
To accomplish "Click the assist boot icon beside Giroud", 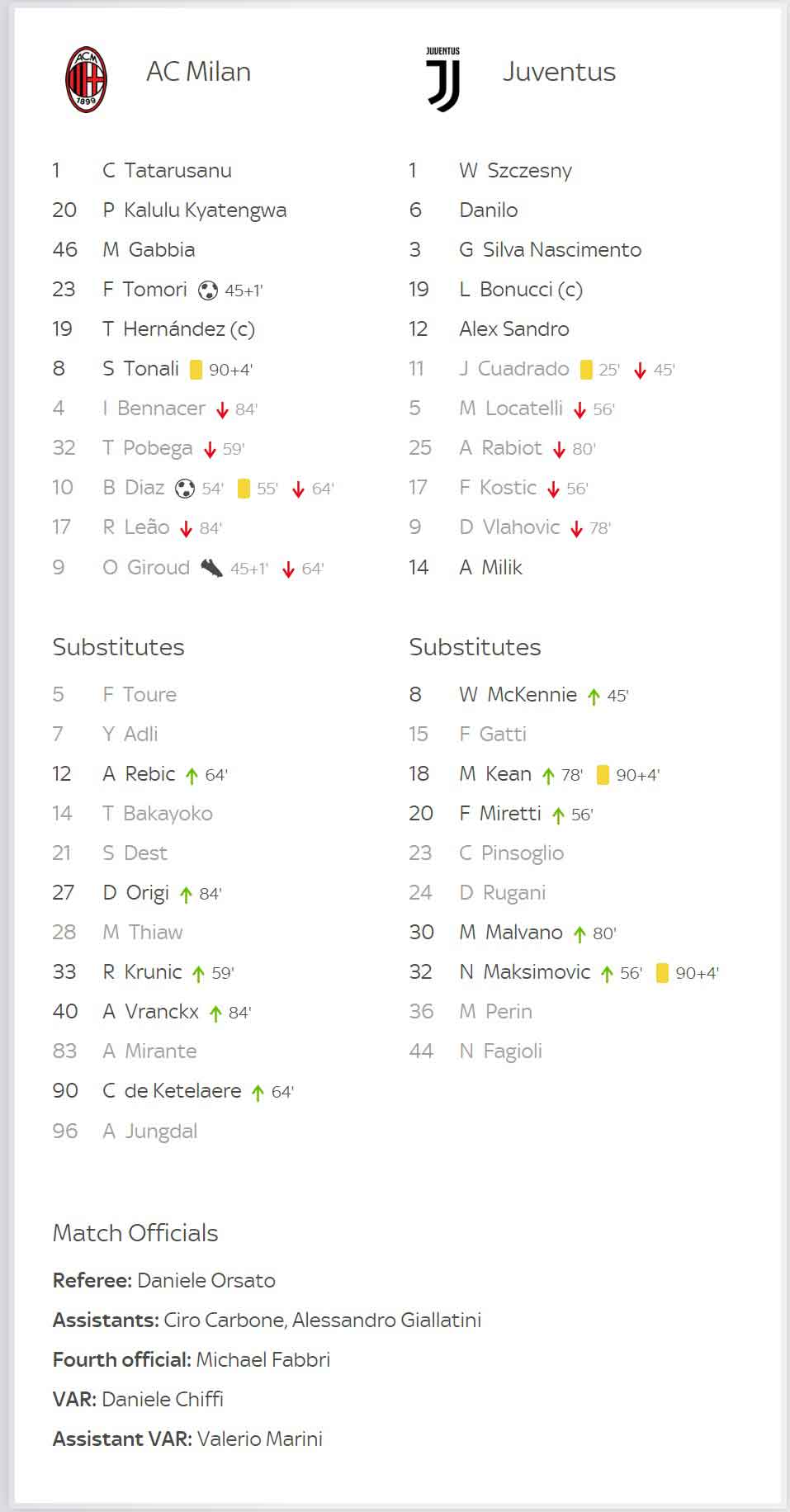I will tap(211, 568).
